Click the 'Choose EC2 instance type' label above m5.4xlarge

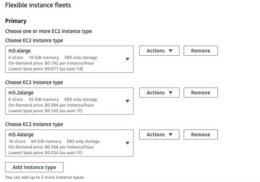34,124
